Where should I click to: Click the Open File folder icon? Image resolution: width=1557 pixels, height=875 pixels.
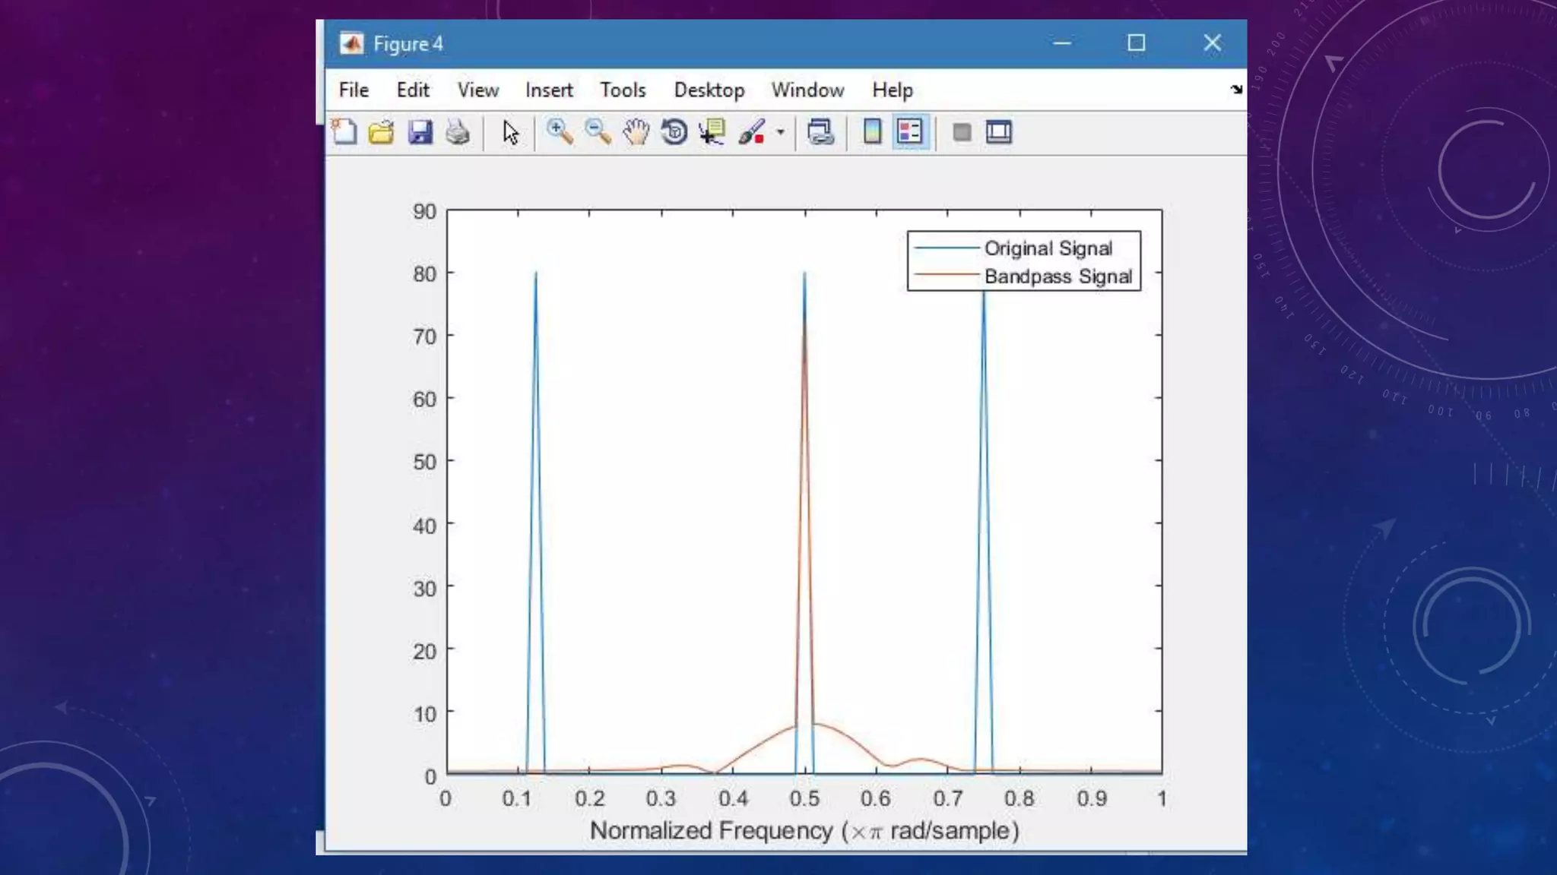point(382,132)
